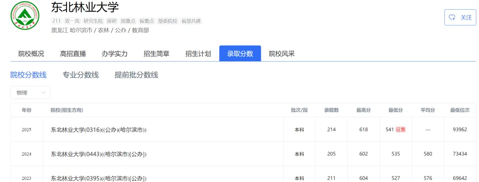Click the 最低位次 column header

pos(460,110)
